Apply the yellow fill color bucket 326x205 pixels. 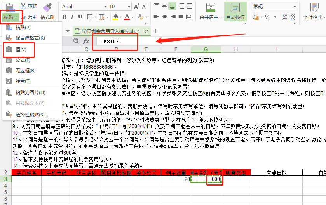tap(115, 17)
